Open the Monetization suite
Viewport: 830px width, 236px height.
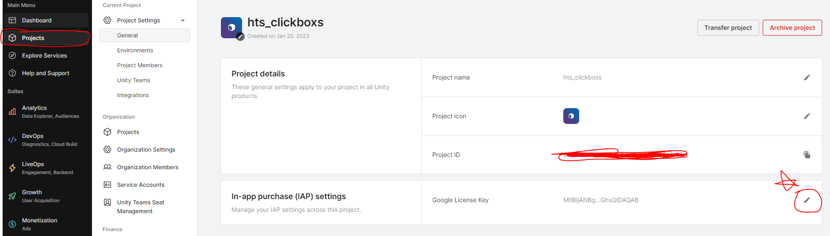click(46, 224)
